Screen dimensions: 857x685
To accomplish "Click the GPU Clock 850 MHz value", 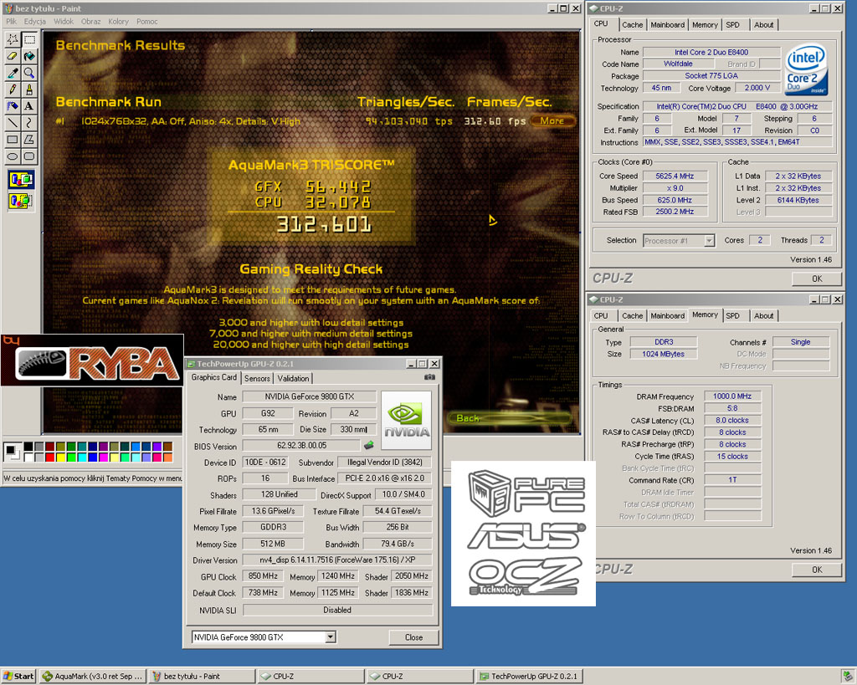I will pyautogui.click(x=263, y=576).
